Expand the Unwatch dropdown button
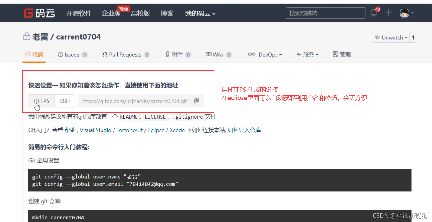Viewport: 432px width, 222px height. 391,38
